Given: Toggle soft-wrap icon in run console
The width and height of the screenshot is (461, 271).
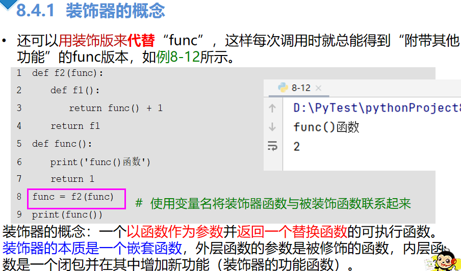Looking at the screenshot, I should tap(272, 146).
